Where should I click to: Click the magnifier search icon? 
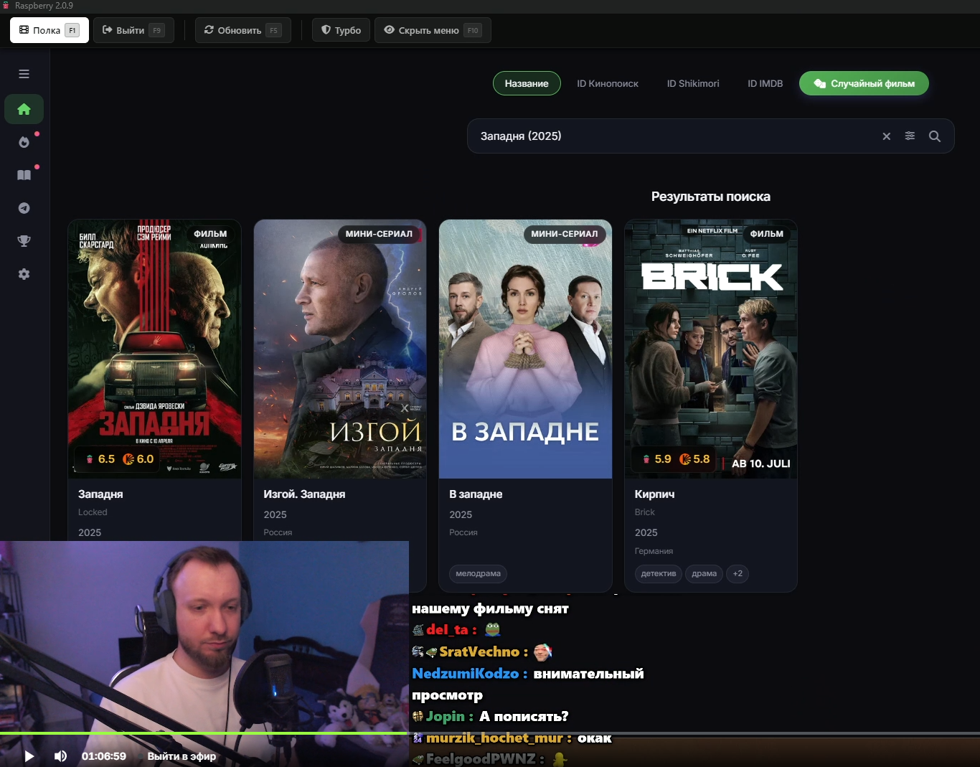coord(935,136)
